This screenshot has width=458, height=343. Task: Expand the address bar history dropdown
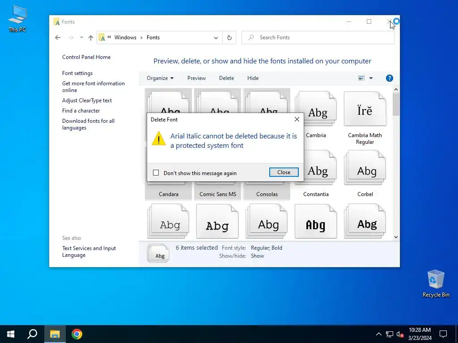point(216,38)
